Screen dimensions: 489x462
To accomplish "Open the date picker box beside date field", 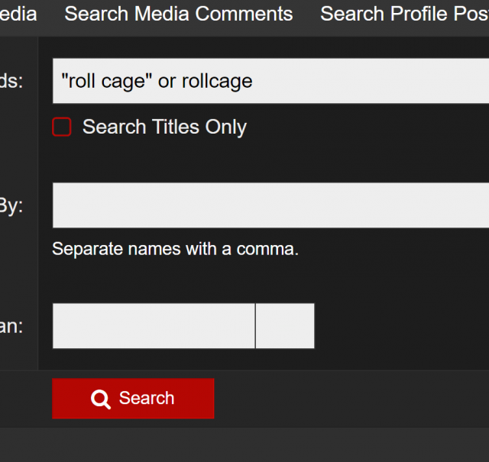I will coord(284,326).
